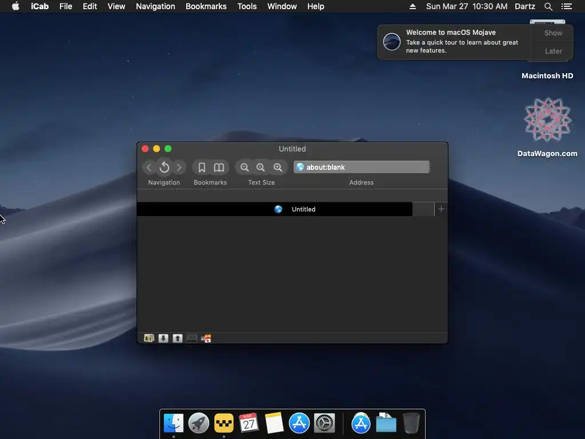Increase text size with plus magnifier
The width and height of the screenshot is (585, 439).
278,167
